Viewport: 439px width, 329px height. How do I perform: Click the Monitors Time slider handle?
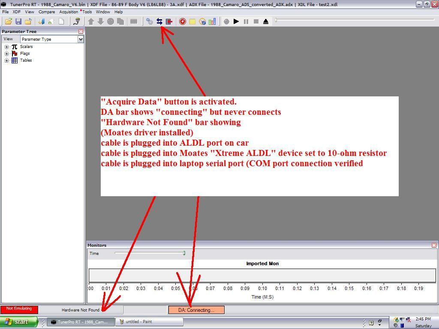tap(184, 253)
